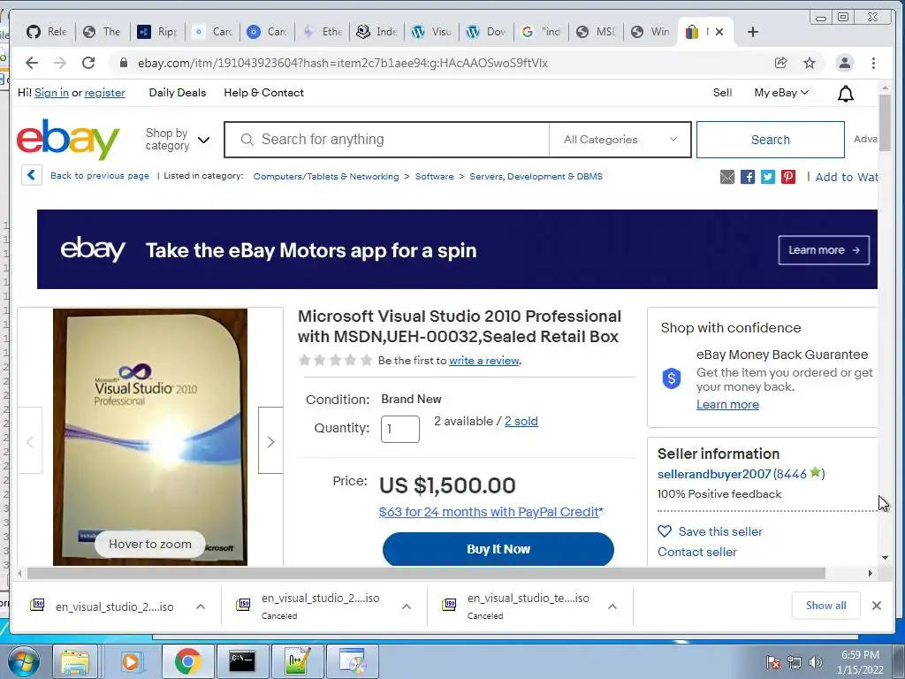
Task: Click Show all downloads
Action: [826, 606]
